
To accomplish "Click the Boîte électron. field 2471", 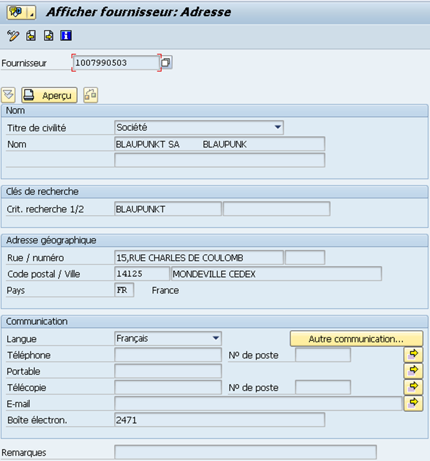I will [x=220, y=420].
